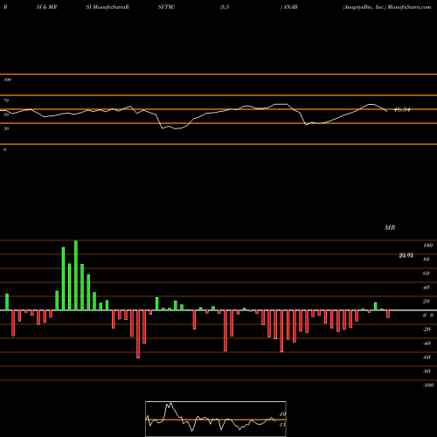Click the 'SI MunafaSutraR' header label
Screen dimensions: 437x437
[108, 7]
